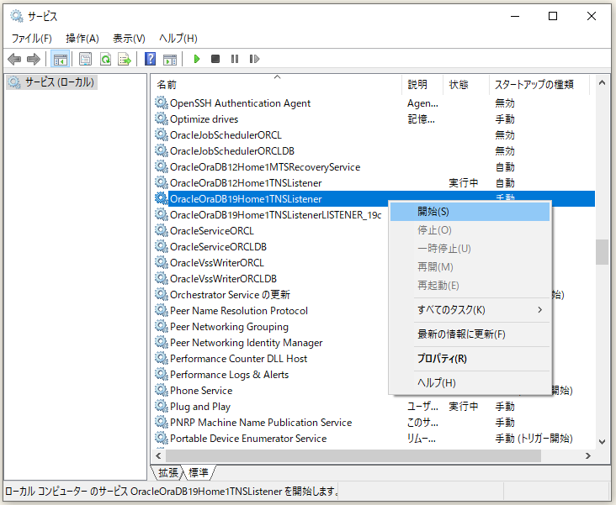Select OracleOraDB12Home1TNSListener service
Viewport: 616px width, 505px height.
pyautogui.click(x=246, y=183)
